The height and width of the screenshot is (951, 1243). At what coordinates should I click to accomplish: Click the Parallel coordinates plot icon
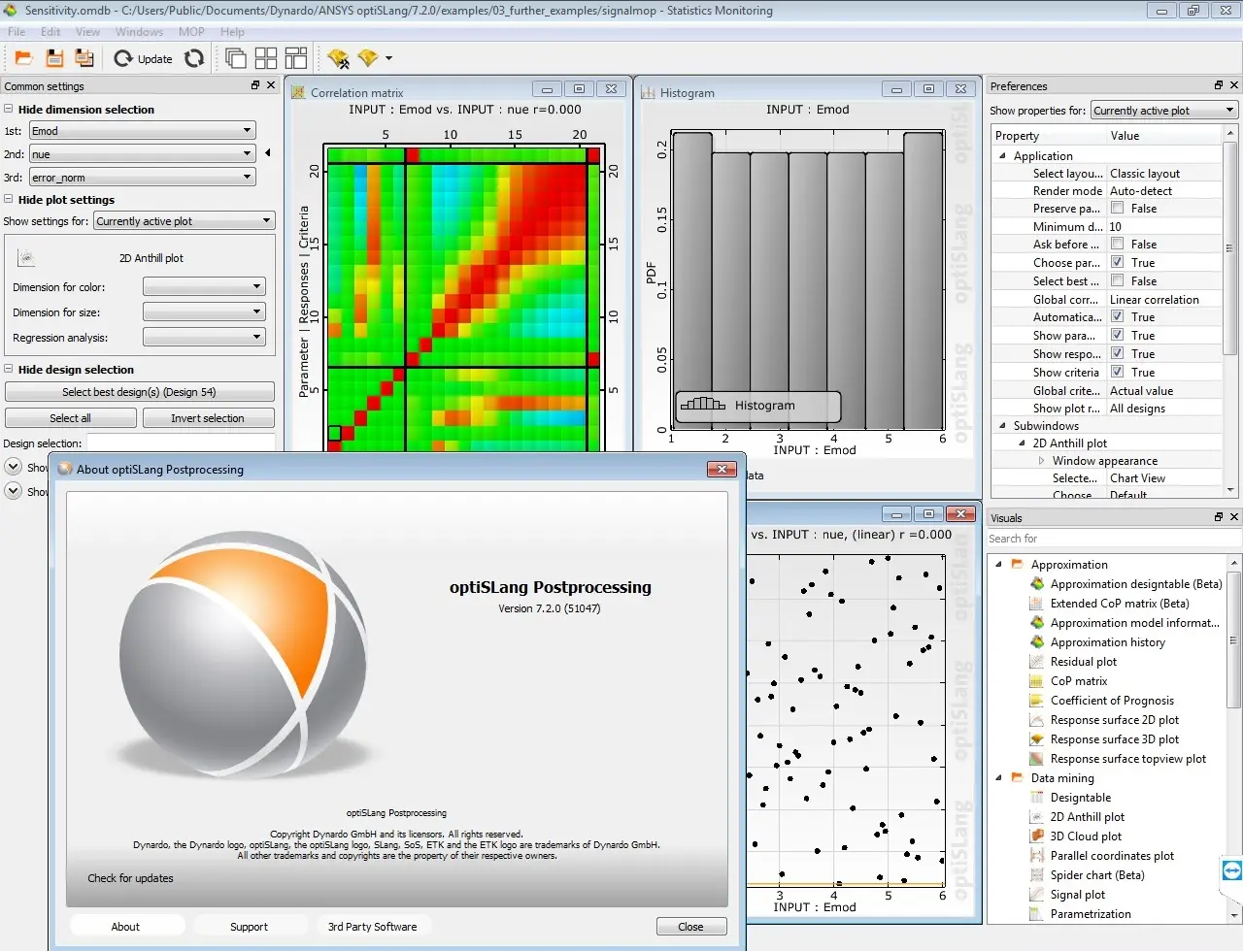click(1037, 856)
